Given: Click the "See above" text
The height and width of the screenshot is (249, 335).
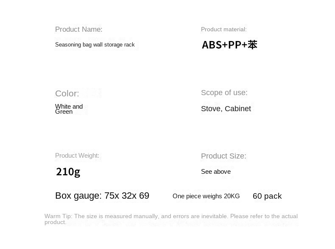Looking at the screenshot, I should [216, 172].
